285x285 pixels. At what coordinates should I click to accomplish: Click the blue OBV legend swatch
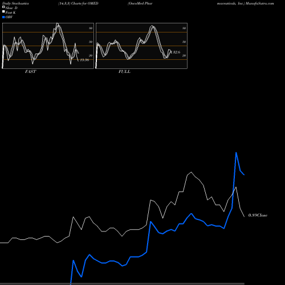click(3, 17)
